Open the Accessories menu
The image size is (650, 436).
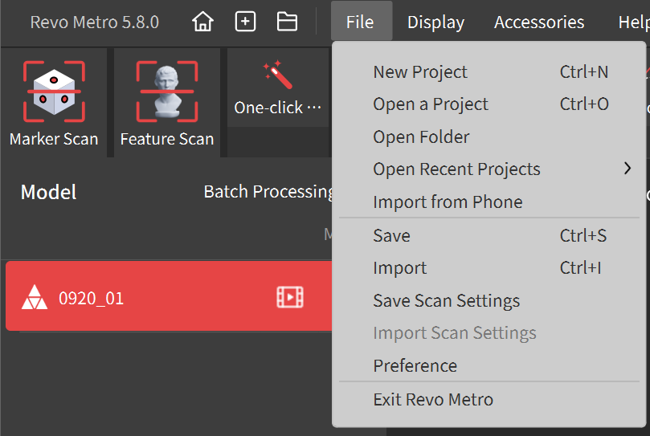[x=539, y=22]
